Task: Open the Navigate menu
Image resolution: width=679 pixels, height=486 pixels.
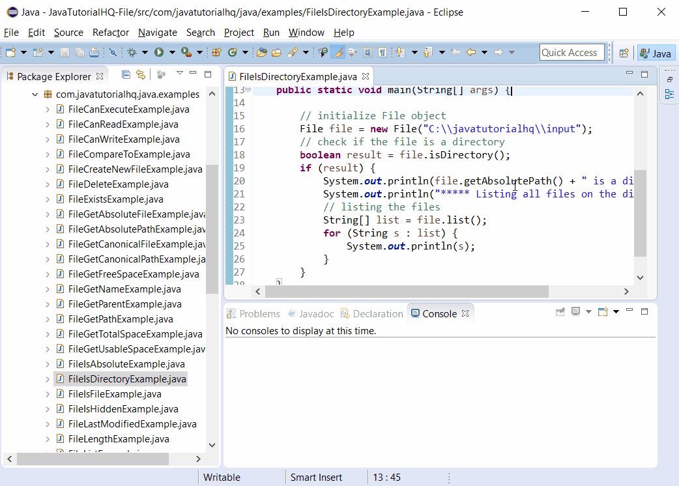Action: click(158, 33)
